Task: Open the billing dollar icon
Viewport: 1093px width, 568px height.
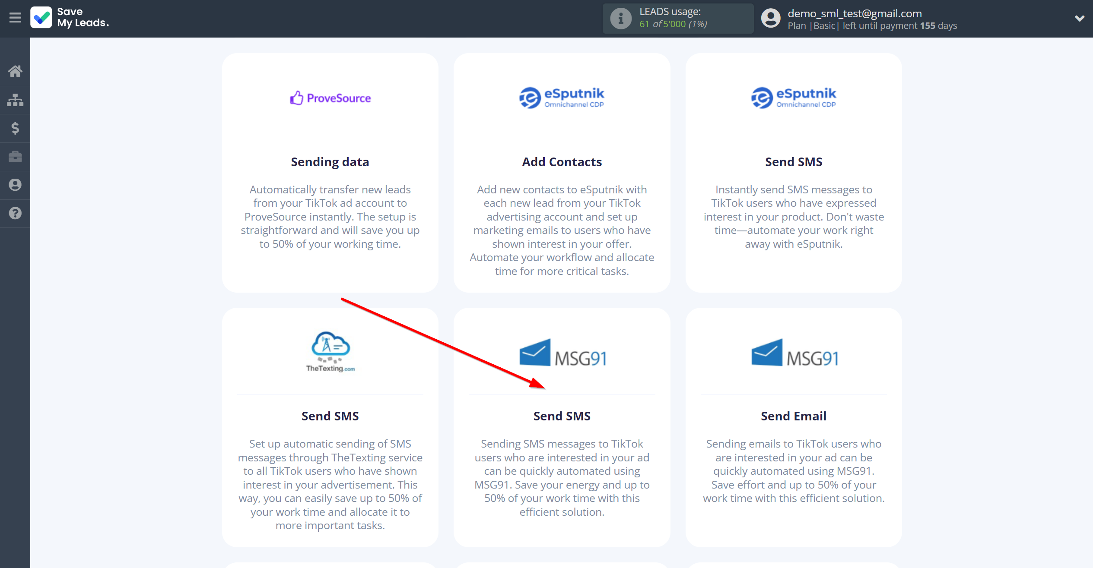Action: 15,128
